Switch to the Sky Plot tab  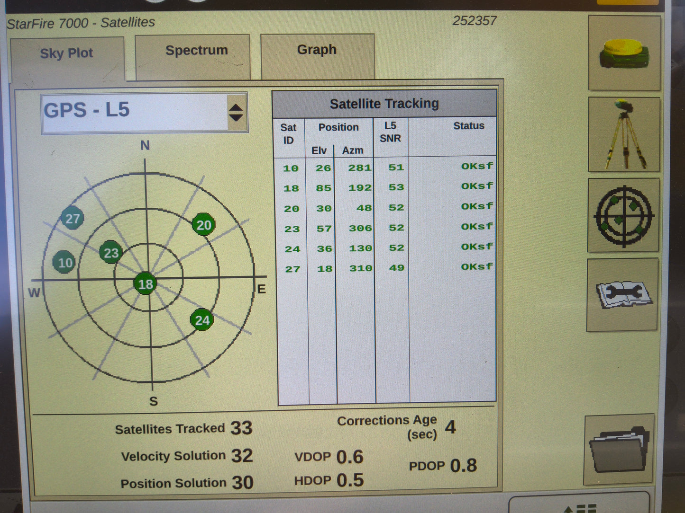pyautogui.click(x=67, y=59)
